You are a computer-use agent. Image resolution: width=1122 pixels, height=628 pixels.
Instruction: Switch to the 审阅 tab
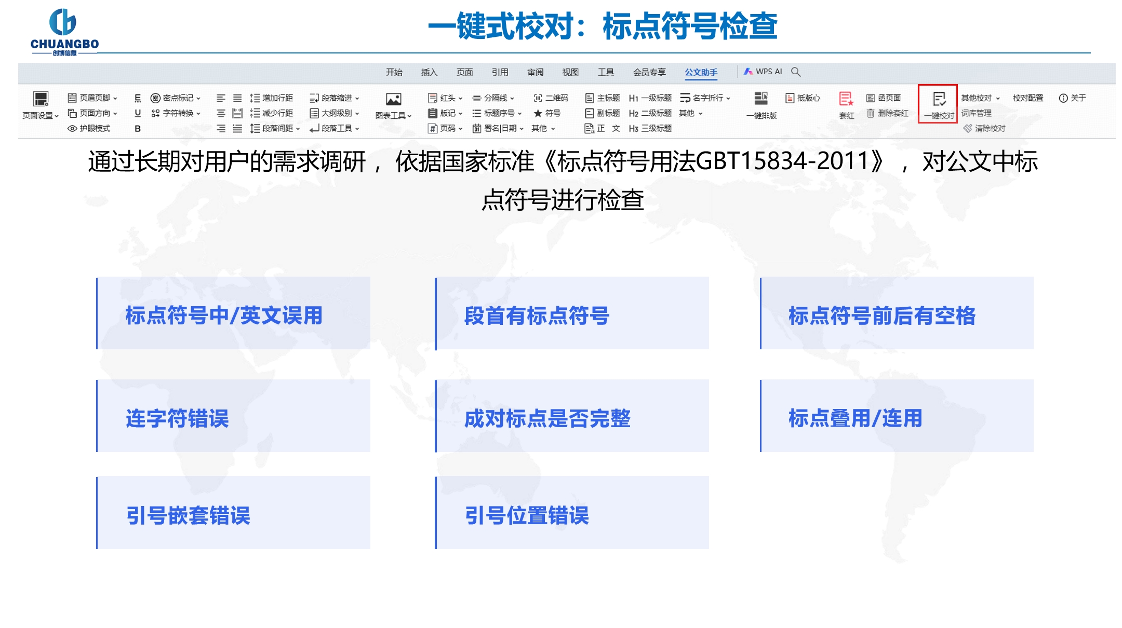coord(535,72)
